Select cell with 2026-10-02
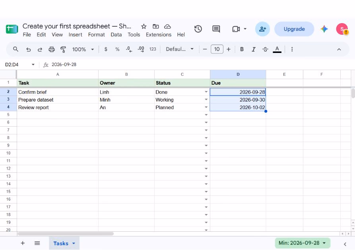Screen dimensions: 355x250 click(238, 107)
